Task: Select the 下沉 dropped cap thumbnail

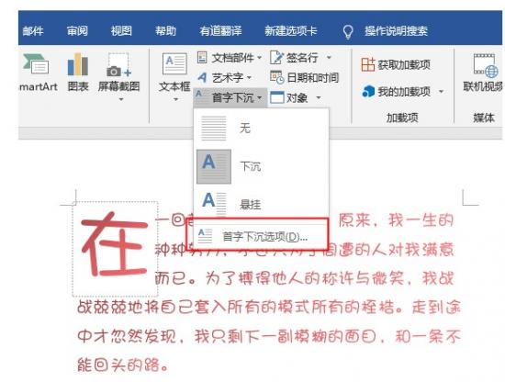Action: [214, 166]
